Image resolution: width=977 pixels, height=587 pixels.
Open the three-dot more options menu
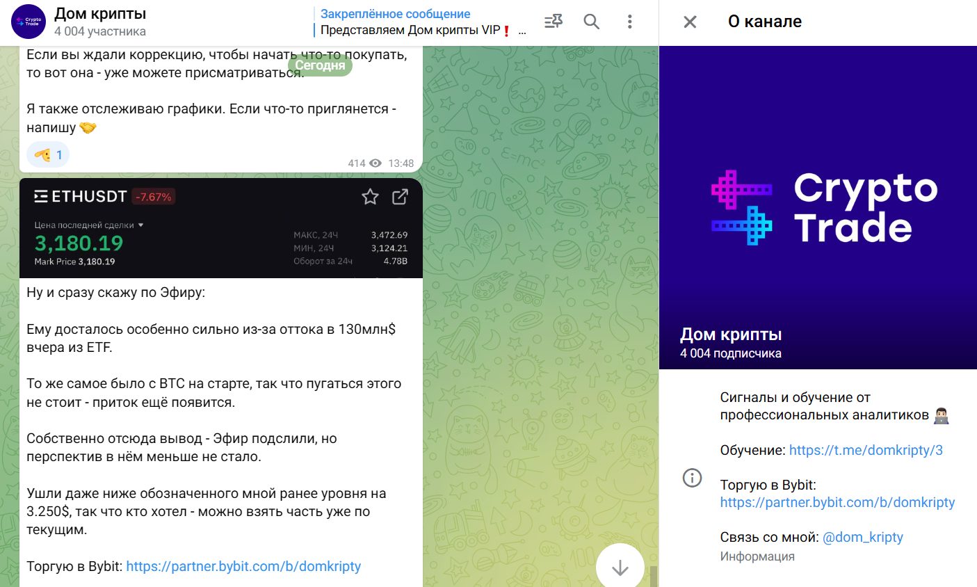[x=629, y=22]
